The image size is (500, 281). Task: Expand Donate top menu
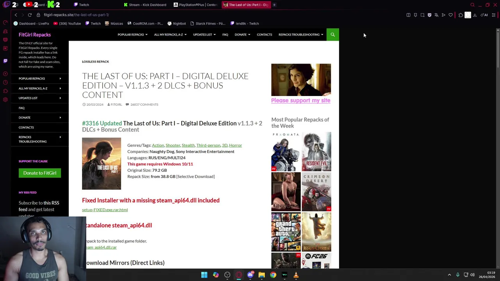point(242,35)
